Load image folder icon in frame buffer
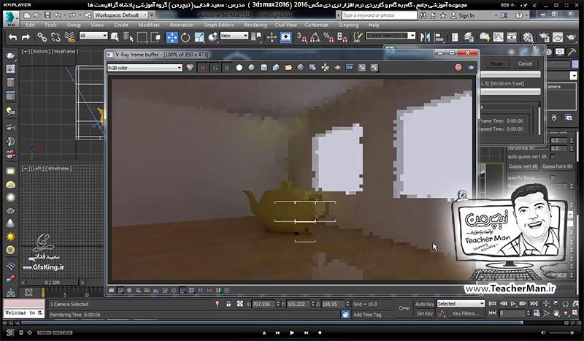This screenshot has height=341, width=584. click(288, 67)
